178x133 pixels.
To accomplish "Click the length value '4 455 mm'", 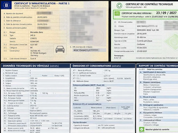I will coord(33,81).
